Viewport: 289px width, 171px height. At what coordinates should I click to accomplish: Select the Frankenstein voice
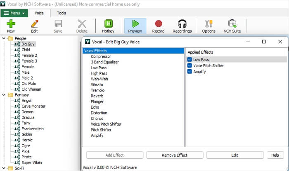[33, 129]
